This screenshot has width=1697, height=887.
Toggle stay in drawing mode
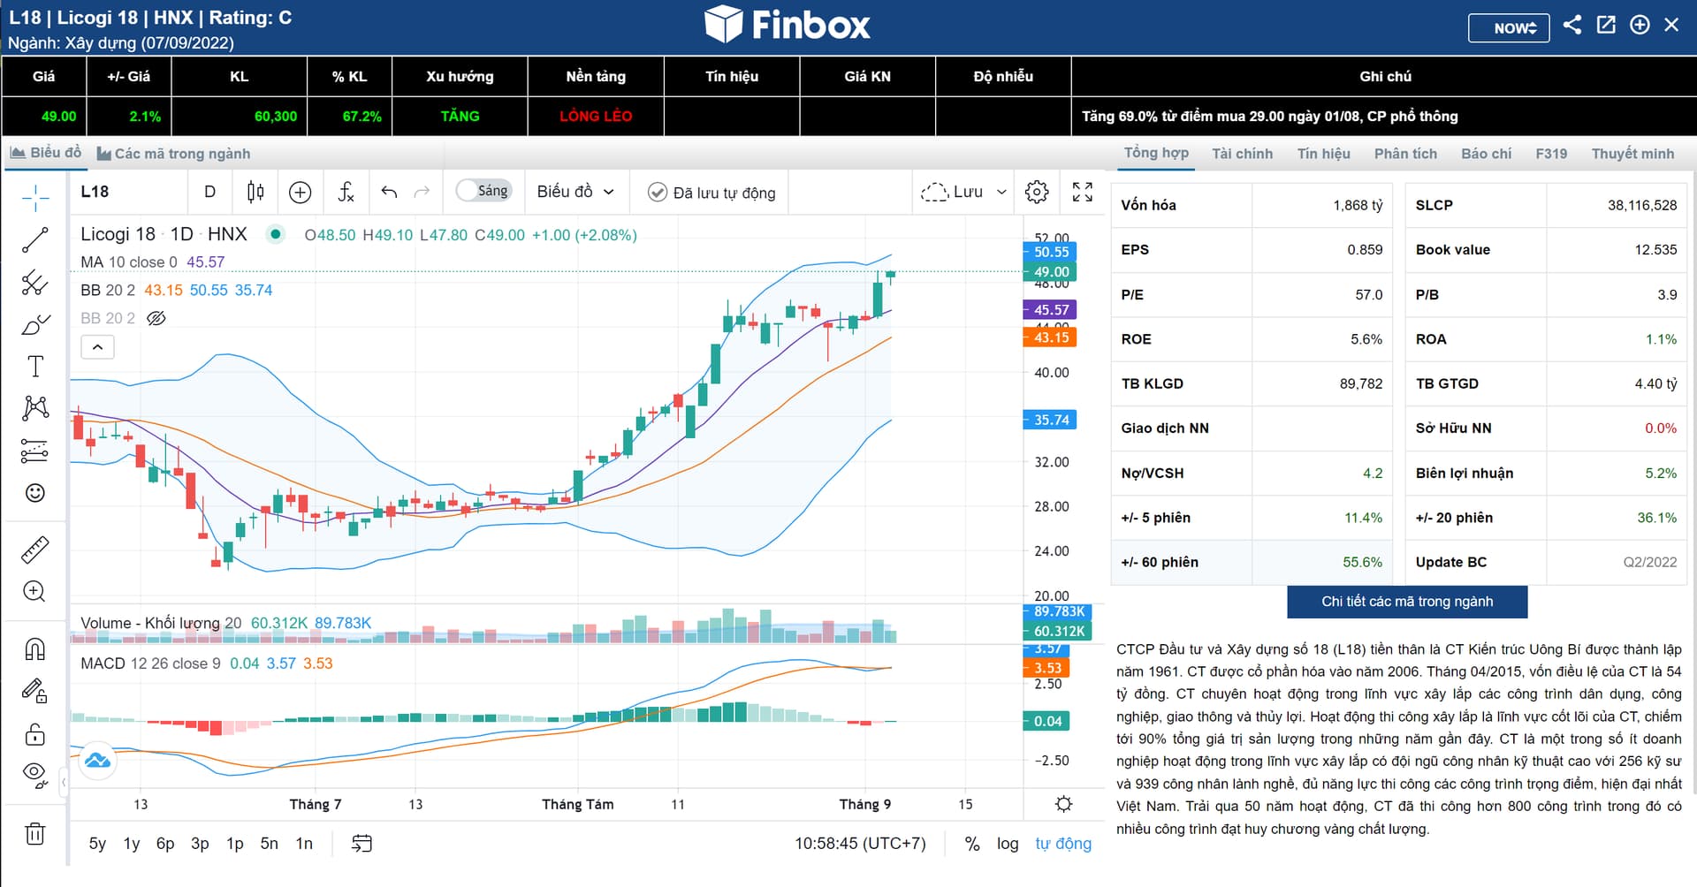click(x=35, y=691)
